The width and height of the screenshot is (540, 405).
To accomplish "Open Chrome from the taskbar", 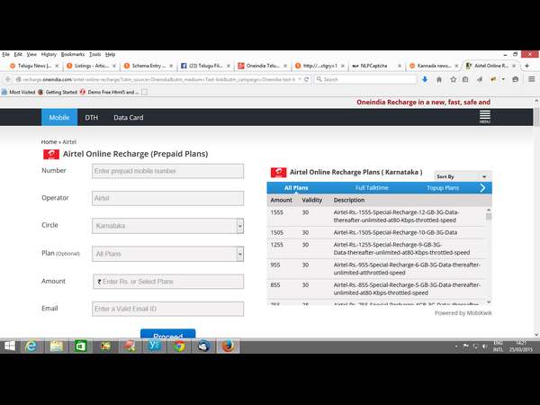I will click(179, 345).
